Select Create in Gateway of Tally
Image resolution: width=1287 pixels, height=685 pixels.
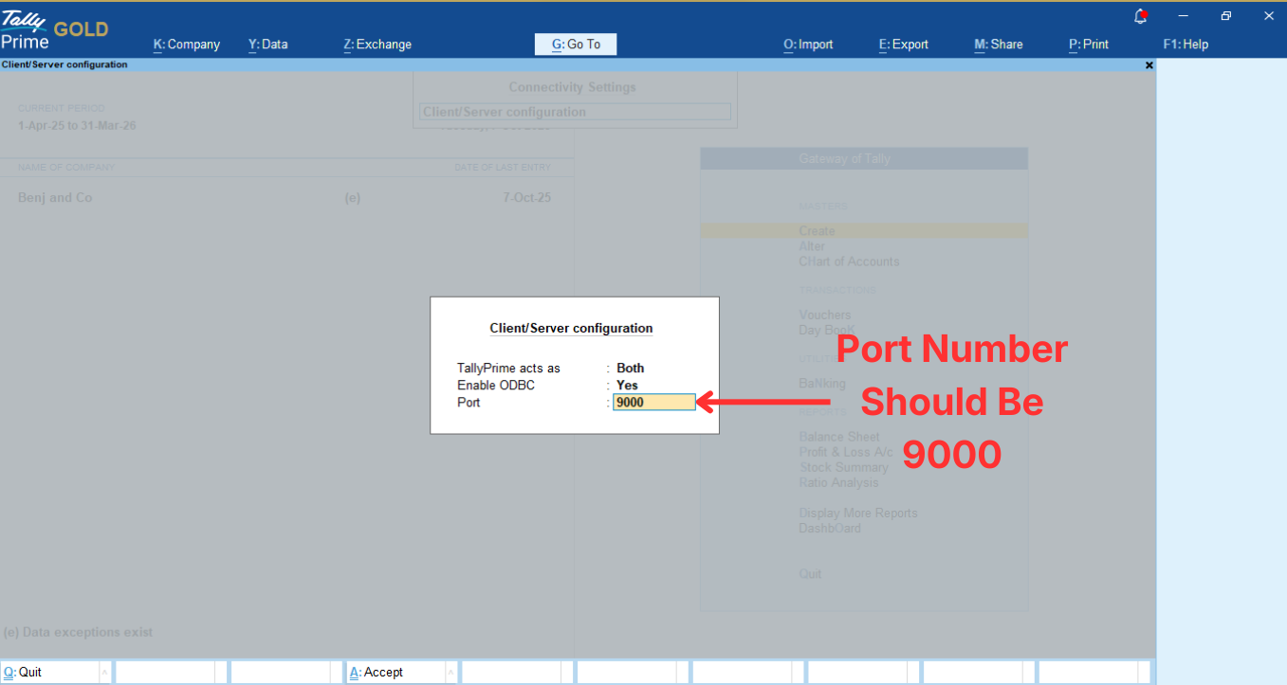point(864,231)
